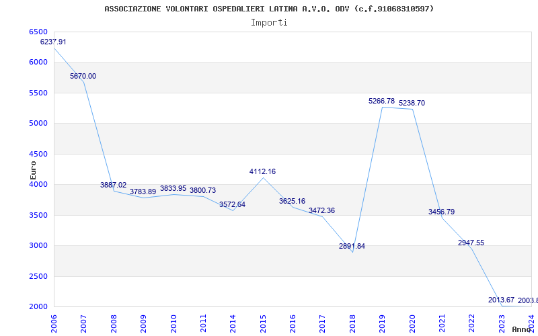Viewport: 538px width, 336px height.
Task: Click the y-axis value 5000
Action: [x=38, y=124]
